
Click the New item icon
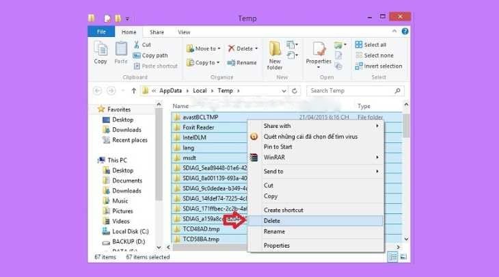point(292,45)
